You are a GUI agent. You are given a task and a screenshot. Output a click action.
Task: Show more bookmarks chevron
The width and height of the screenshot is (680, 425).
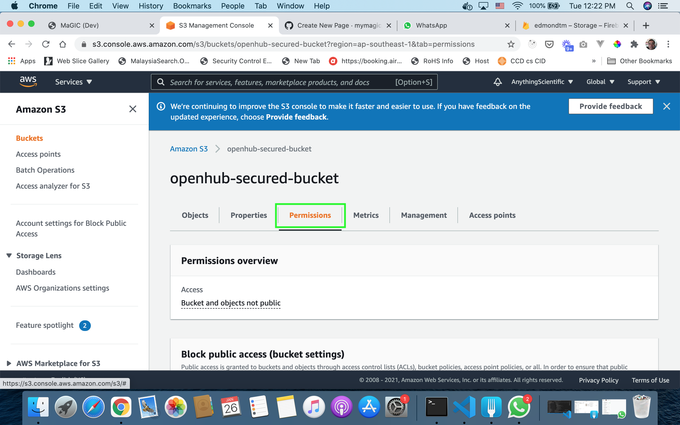tap(593, 61)
